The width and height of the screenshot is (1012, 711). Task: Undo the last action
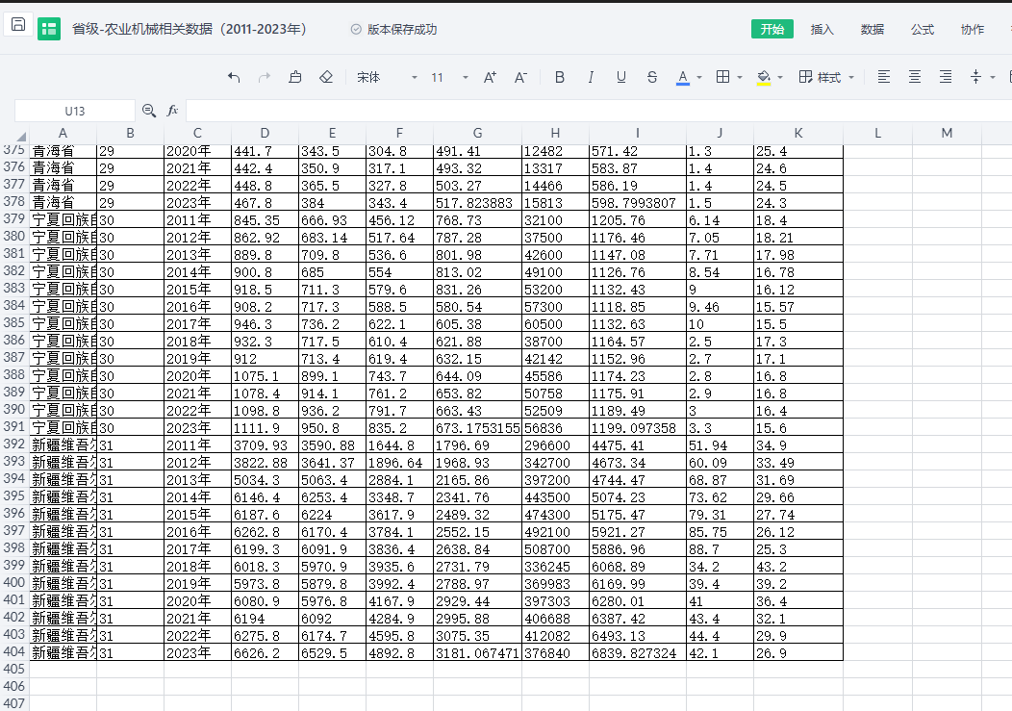tap(234, 78)
